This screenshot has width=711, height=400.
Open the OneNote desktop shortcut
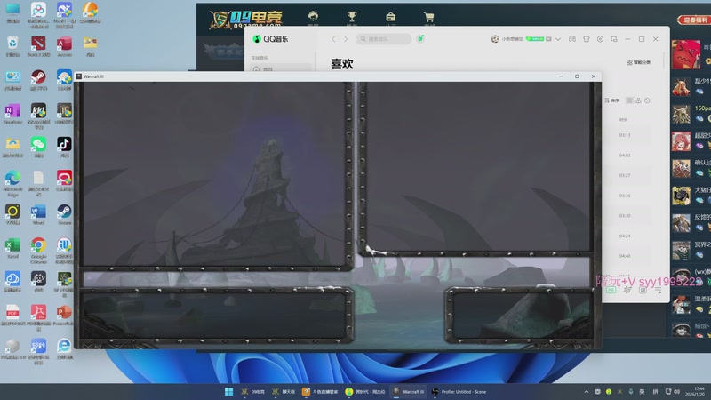click(12, 114)
